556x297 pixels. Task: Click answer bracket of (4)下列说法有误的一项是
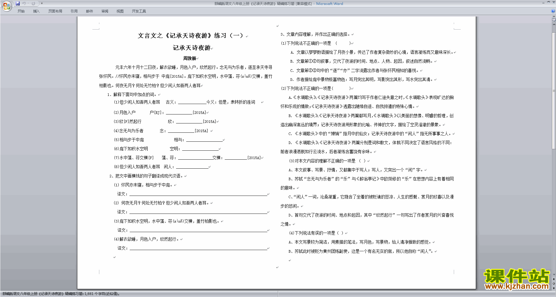pyautogui.click(x=340, y=233)
